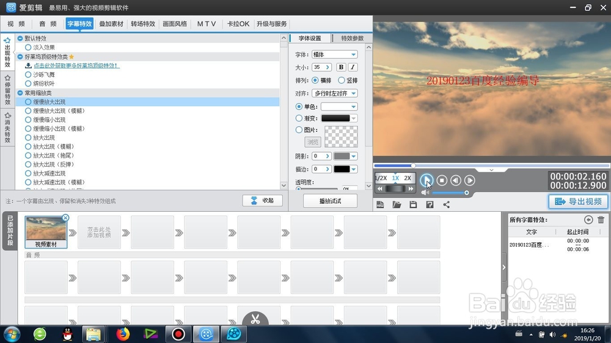The image size is (611, 343).
Task: Click the 收起 collapse button
Action: click(262, 201)
